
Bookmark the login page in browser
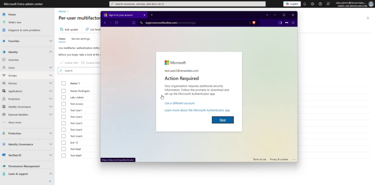134,23
